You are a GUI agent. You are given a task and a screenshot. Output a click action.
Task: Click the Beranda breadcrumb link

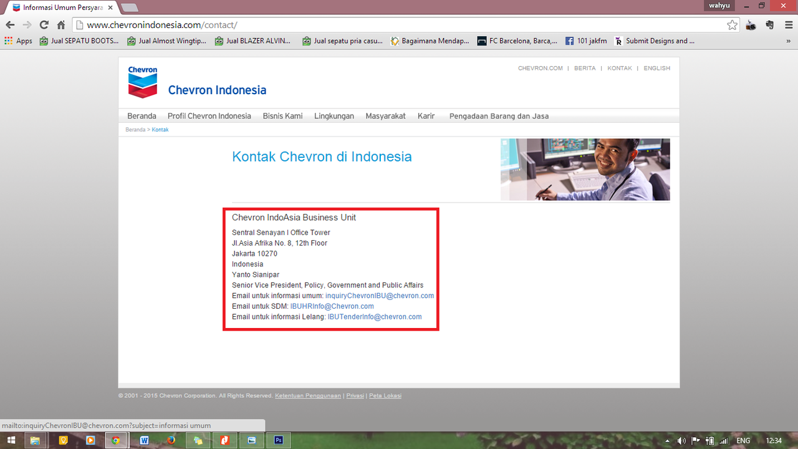point(135,130)
